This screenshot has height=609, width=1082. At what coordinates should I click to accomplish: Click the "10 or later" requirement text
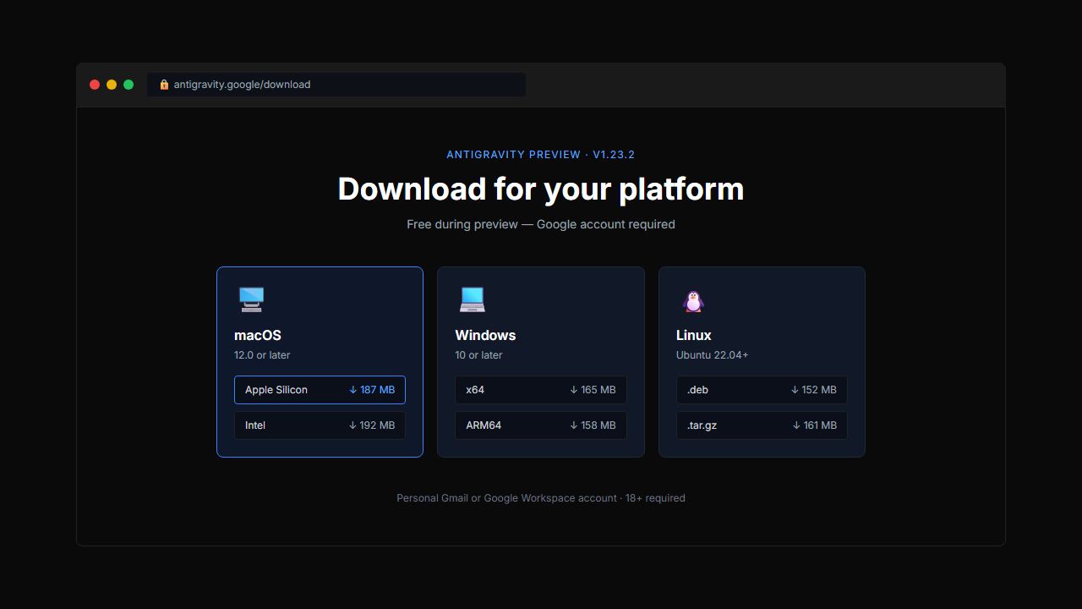pos(478,355)
